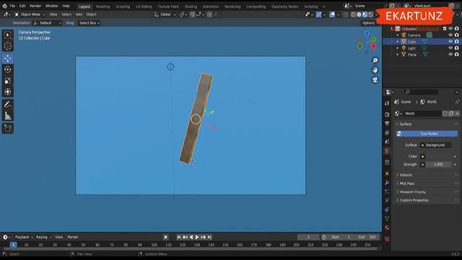Hide the Light in viewport
This screenshot has width=462, height=260.
coord(450,48)
